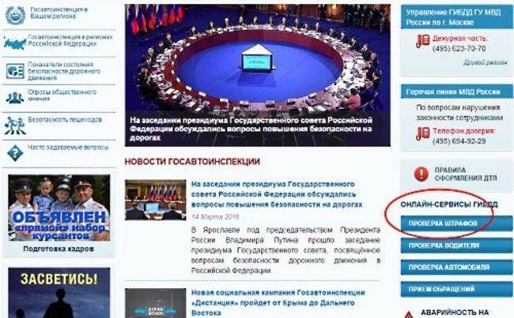Click the Подготовка кадров cadet recruitment banner
This screenshot has height=318, width=514.
coord(59,215)
